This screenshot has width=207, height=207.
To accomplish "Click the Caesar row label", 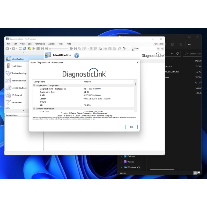I will 43,99.
